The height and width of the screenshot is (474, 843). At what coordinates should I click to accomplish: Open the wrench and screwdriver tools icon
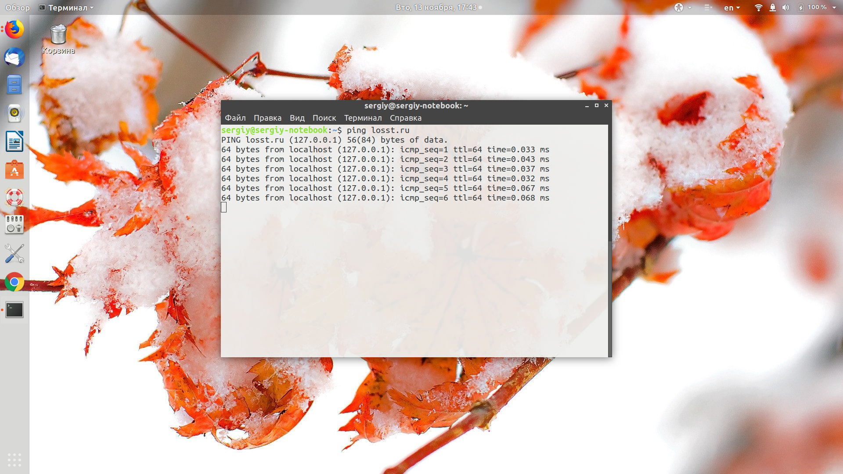pos(14,254)
